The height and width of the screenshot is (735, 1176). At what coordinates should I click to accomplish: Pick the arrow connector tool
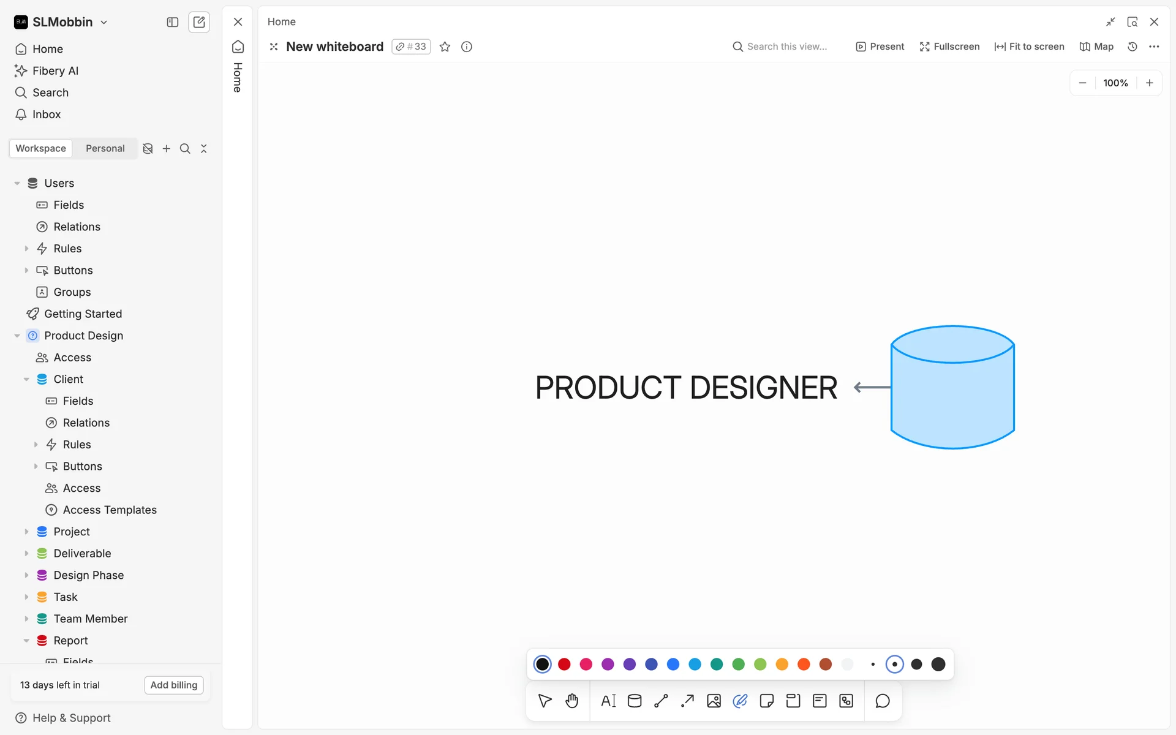pos(687,701)
